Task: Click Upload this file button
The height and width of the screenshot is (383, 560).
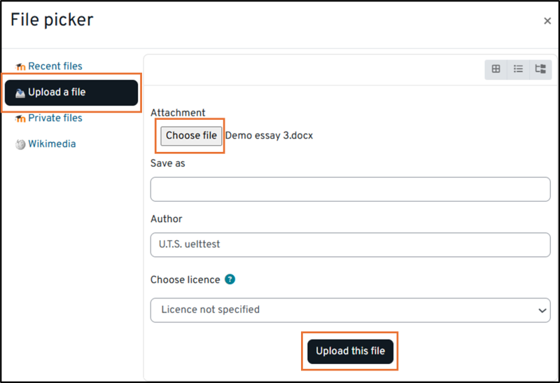Action: click(350, 351)
